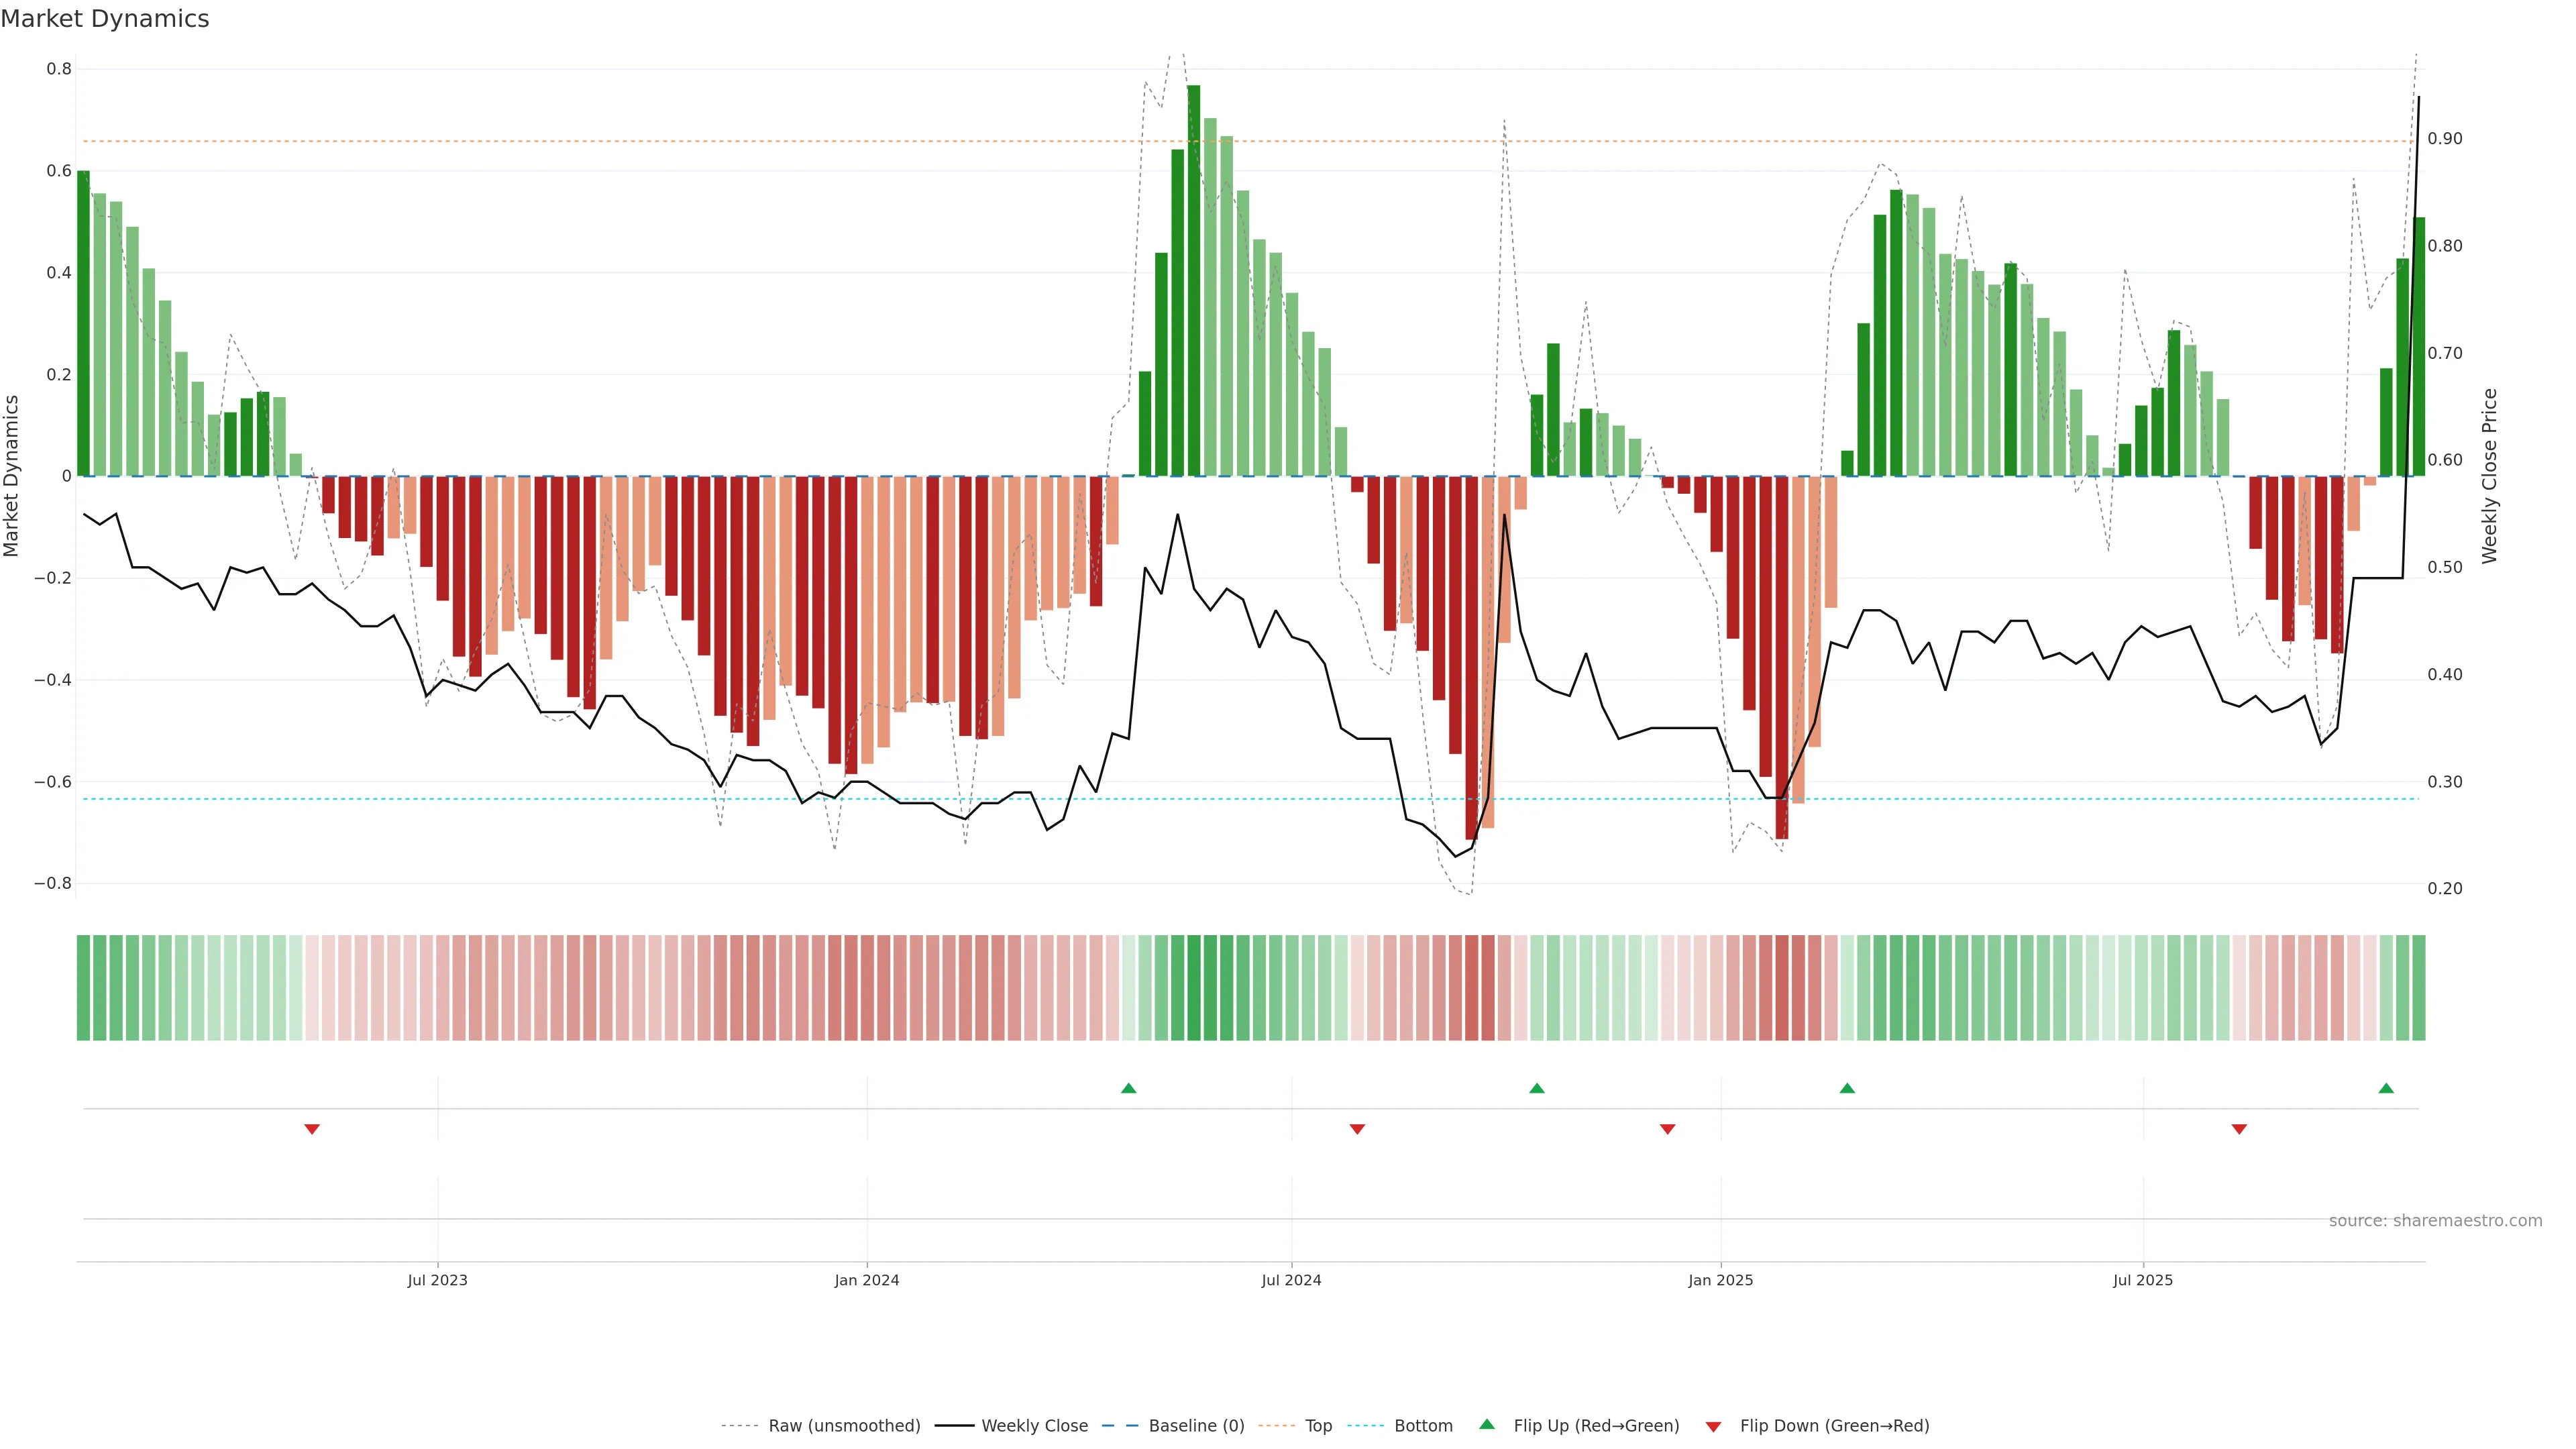Click first green flip-up marker before Jul 2024

tap(1129, 1088)
